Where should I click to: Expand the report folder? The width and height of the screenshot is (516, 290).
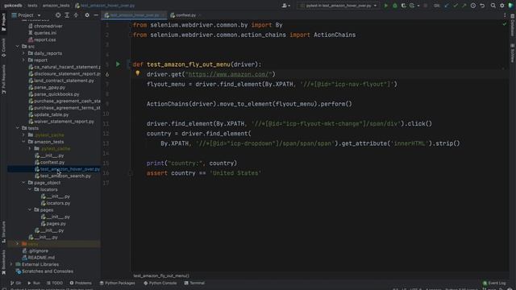point(23,60)
